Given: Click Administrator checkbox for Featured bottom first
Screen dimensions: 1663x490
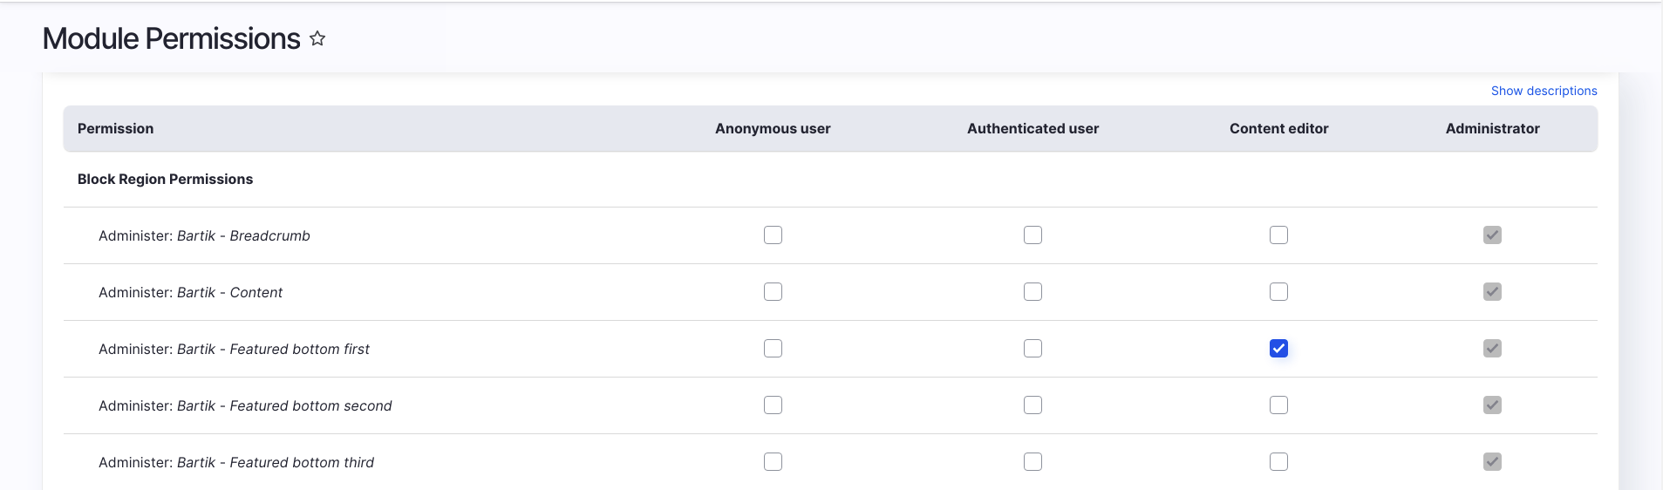Looking at the screenshot, I should (x=1492, y=349).
